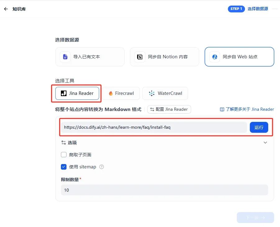Click the STEP 1 progress badge
This screenshot has width=280, height=227.
coord(236,9)
